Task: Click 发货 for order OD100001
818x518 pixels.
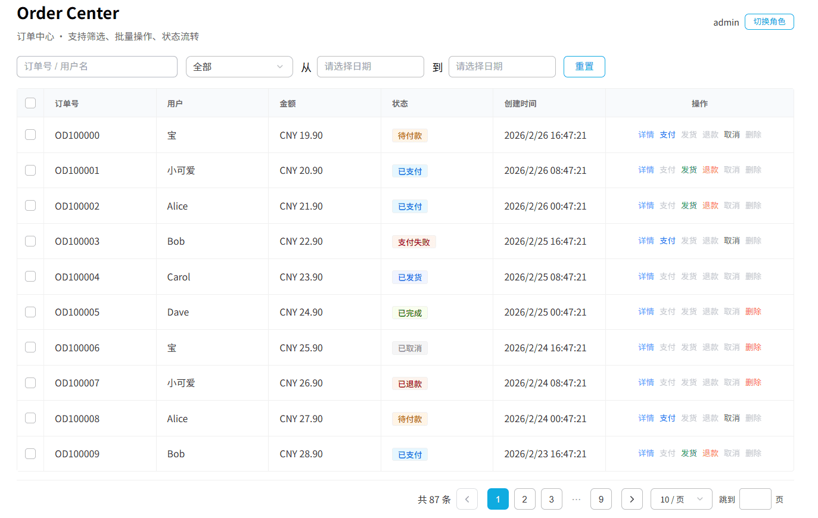Action: coord(689,170)
